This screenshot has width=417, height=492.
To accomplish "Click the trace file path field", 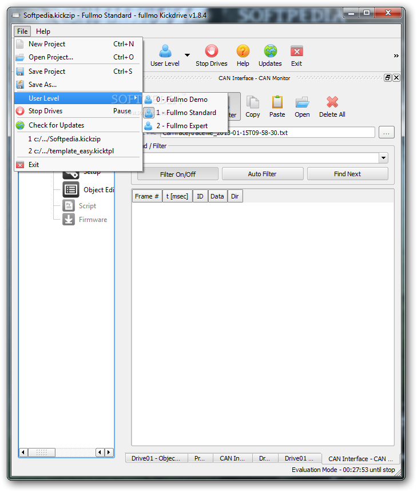I will tap(268, 132).
